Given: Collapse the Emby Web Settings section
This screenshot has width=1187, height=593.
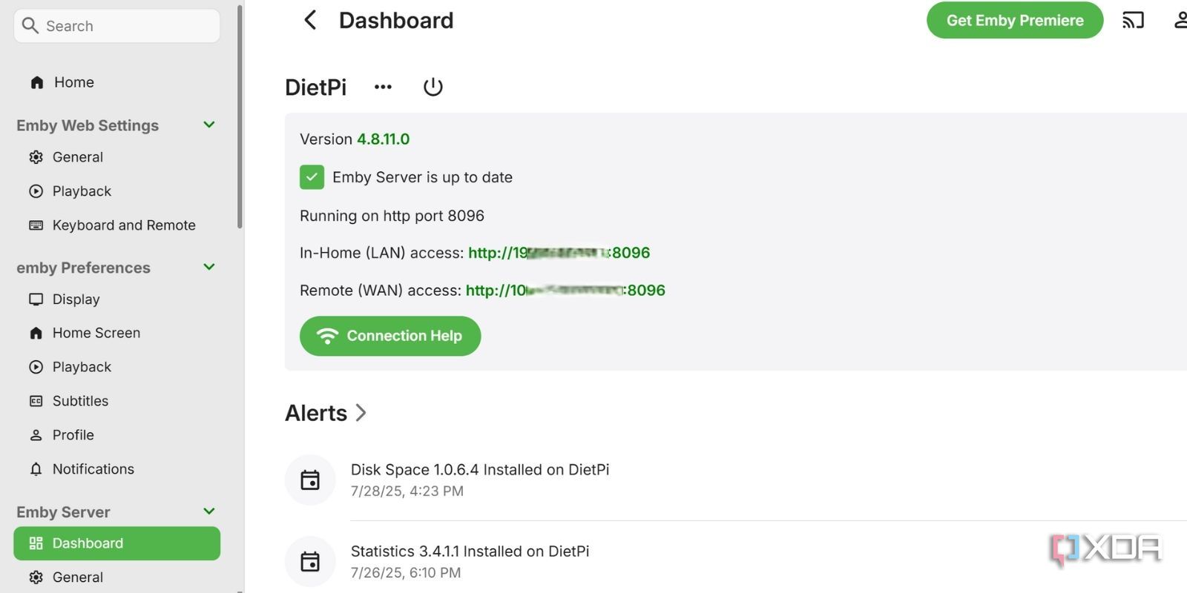Looking at the screenshot, I should tap(209, 125).
